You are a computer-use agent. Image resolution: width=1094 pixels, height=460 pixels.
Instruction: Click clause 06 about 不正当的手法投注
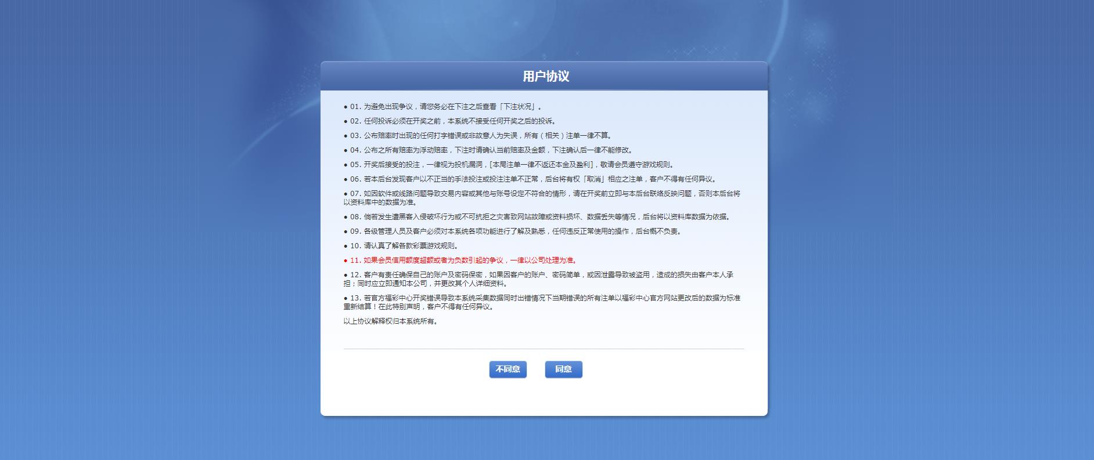pyautogui.click(x=531, y=179)
